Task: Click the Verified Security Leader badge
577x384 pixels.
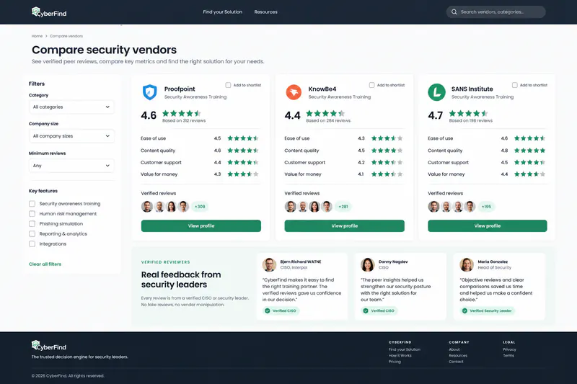Action: click(488, 311)
